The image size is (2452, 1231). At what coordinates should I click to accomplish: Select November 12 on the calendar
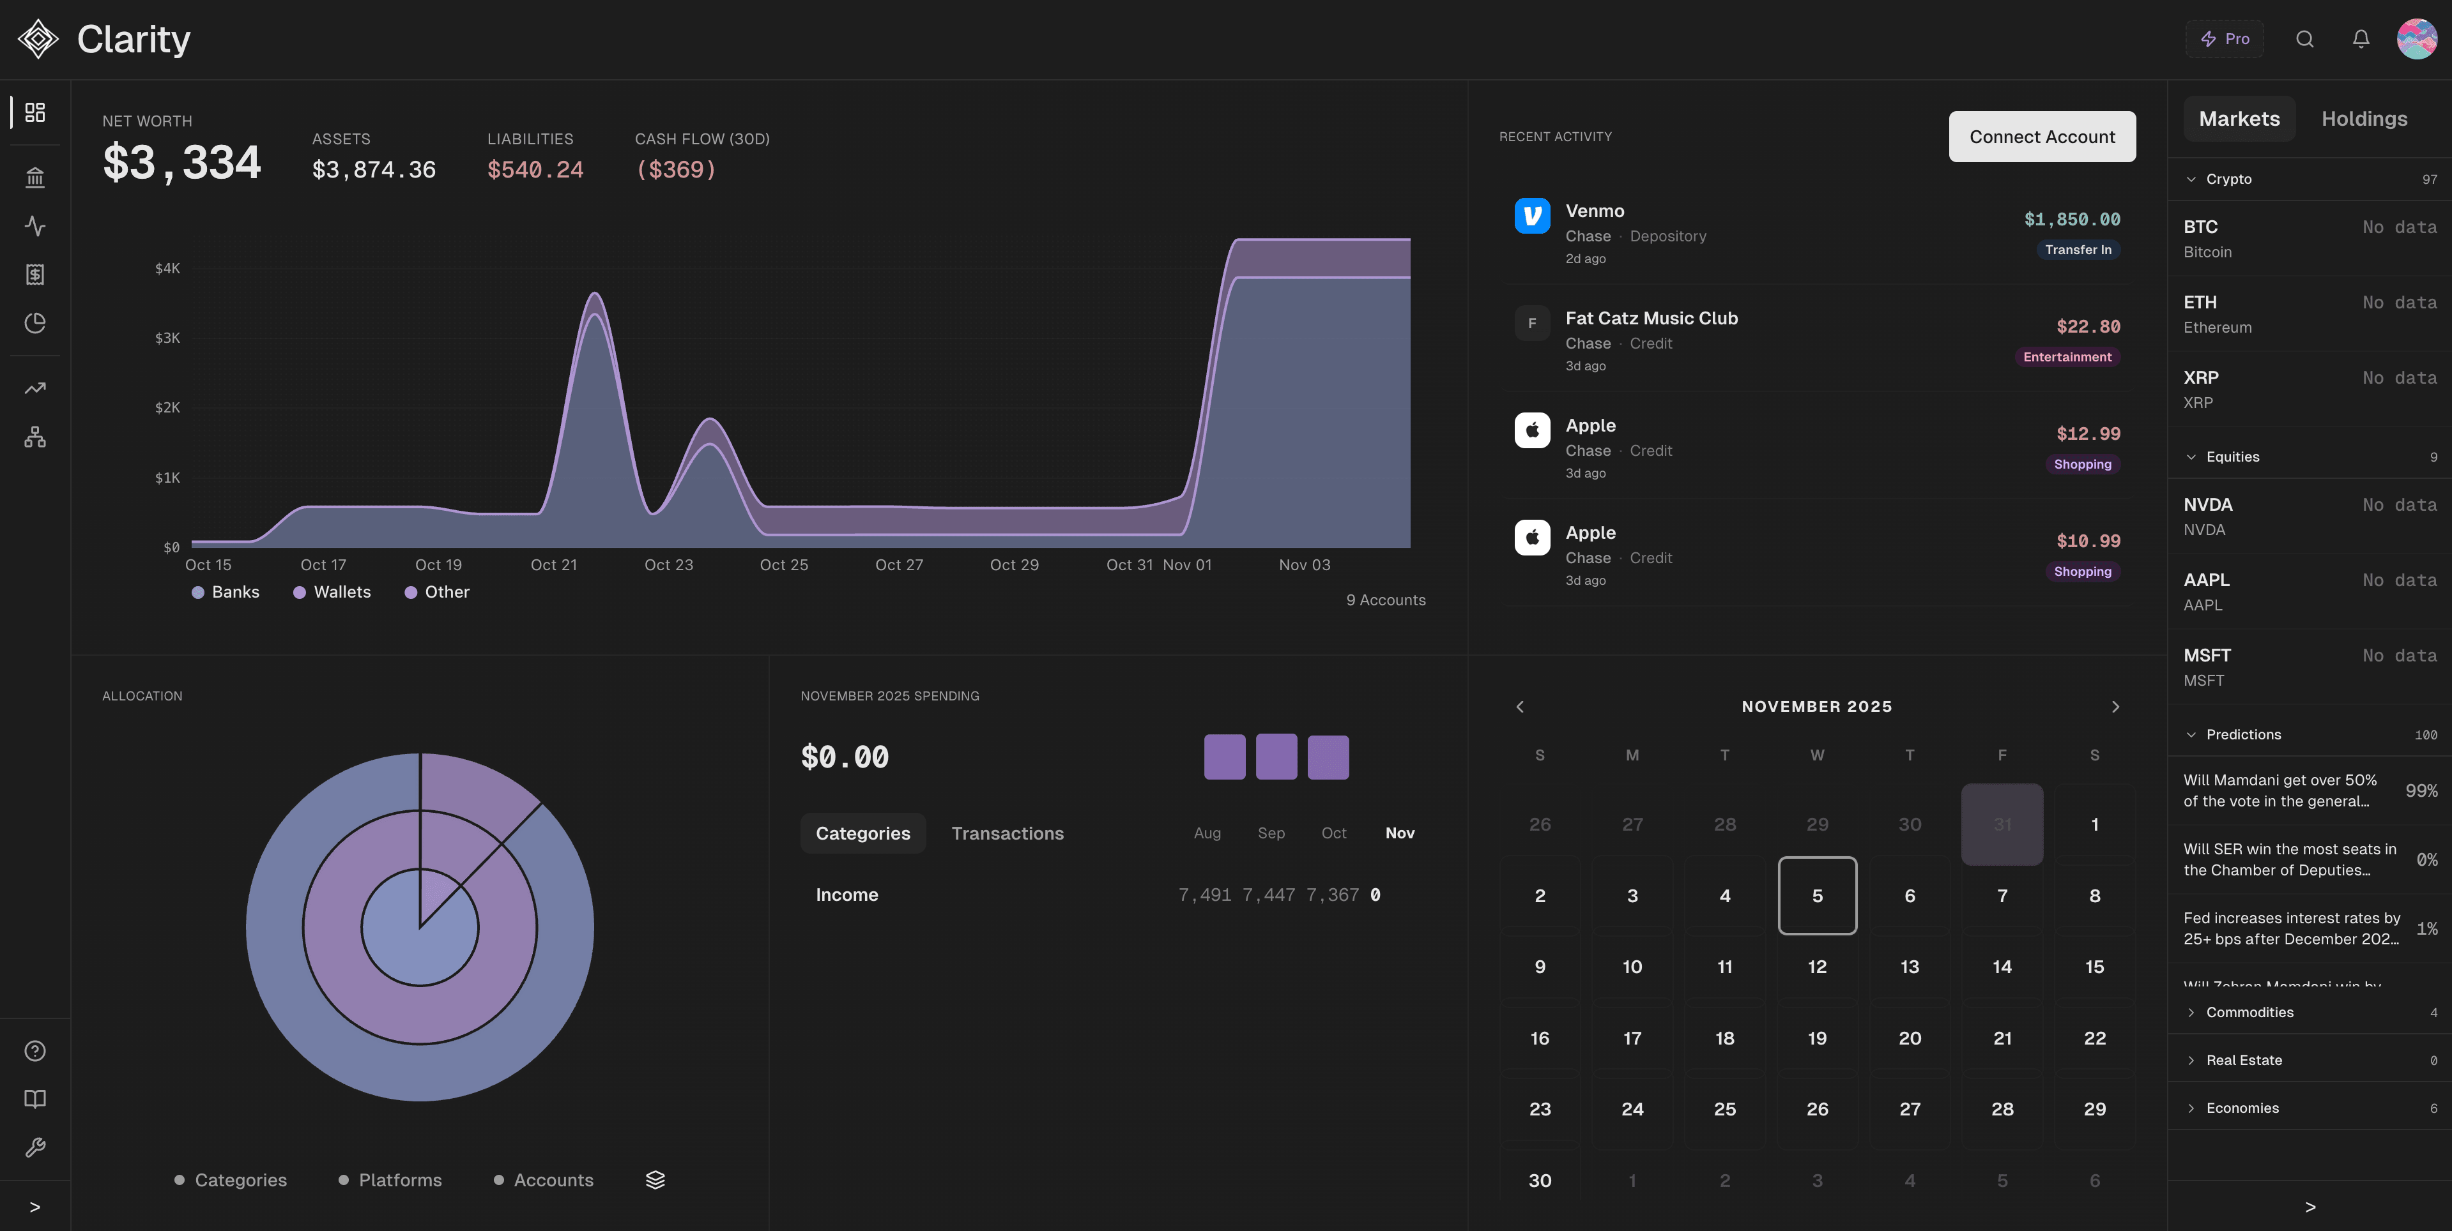(x=1816, y=967)
